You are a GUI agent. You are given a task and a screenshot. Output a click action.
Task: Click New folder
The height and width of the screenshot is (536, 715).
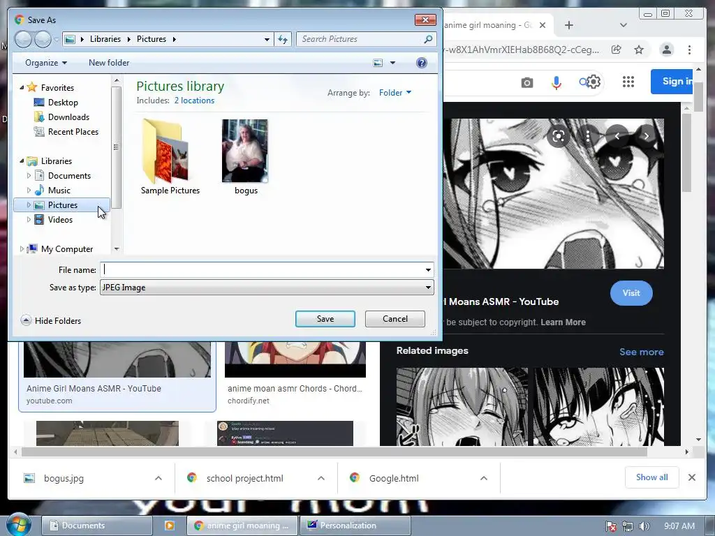coord(109,63)
